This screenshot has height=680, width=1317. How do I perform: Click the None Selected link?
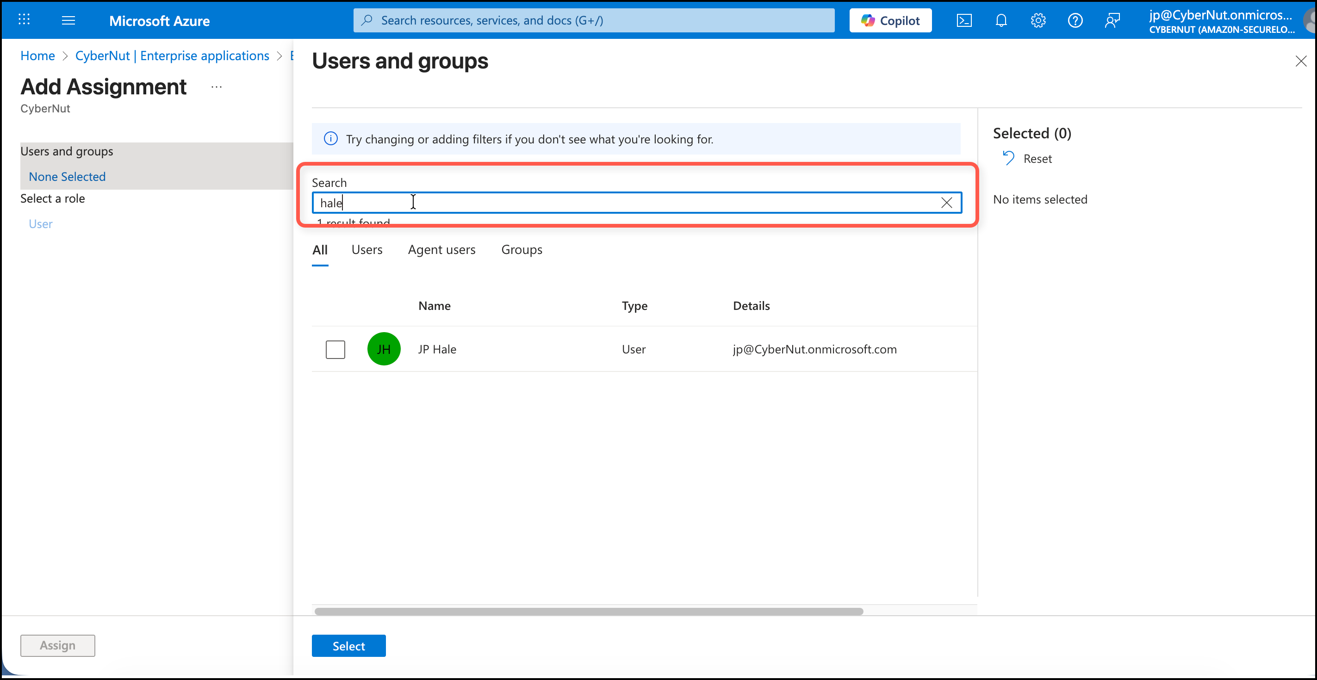(x=67, y=177)
